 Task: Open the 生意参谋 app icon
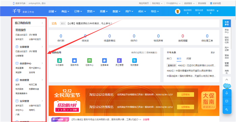tap(105, 60)
